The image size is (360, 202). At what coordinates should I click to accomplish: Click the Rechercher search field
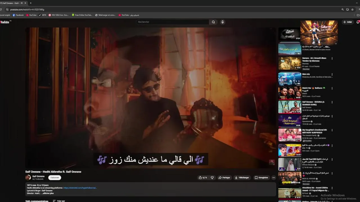pyautogui.click(x=173, y=22)
